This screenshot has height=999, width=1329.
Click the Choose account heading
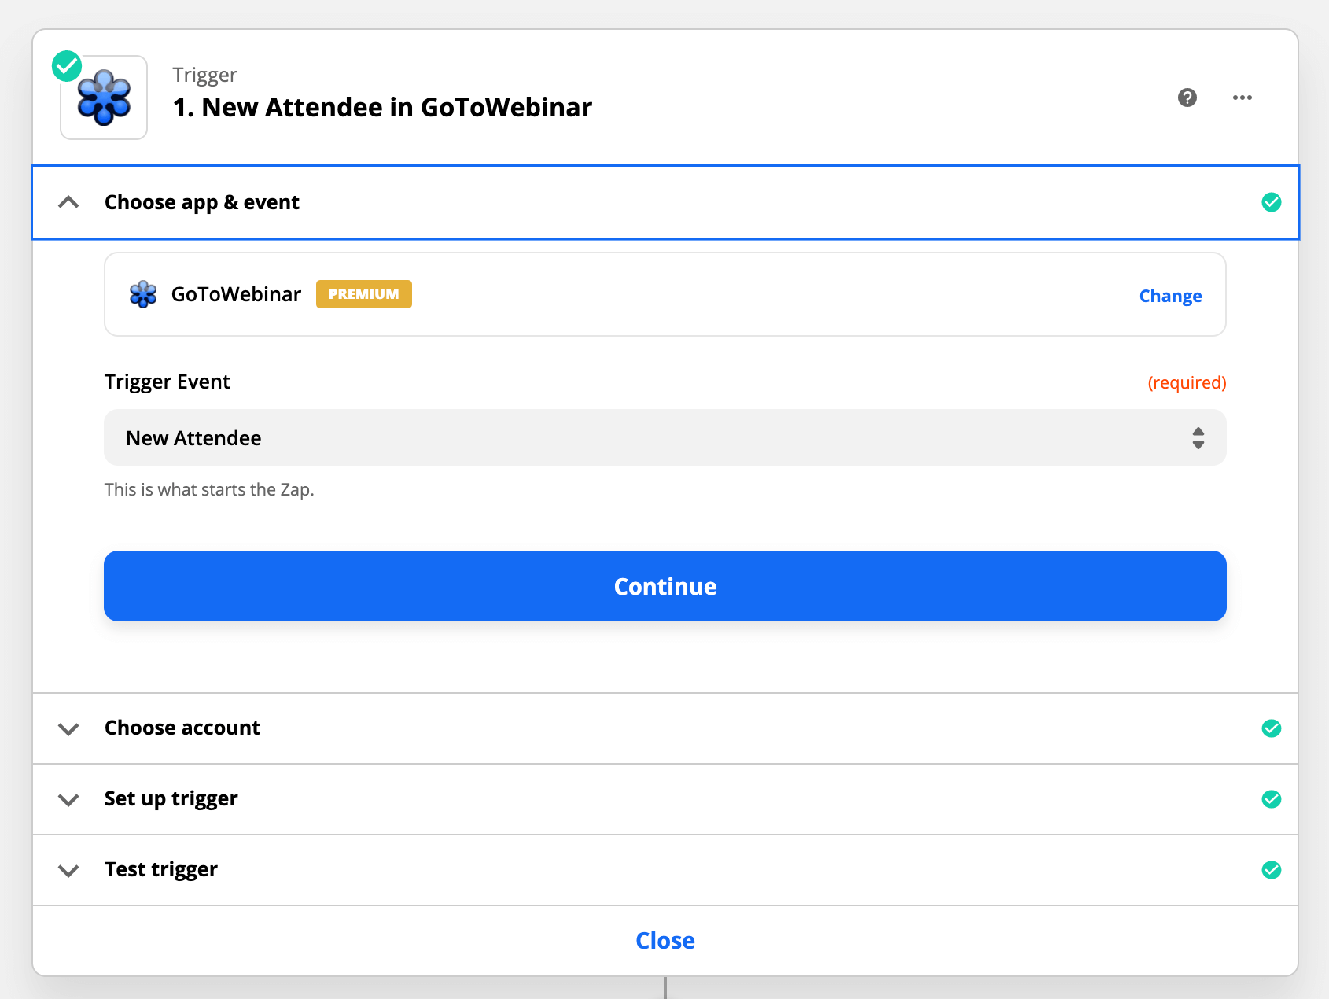(182, 728)
